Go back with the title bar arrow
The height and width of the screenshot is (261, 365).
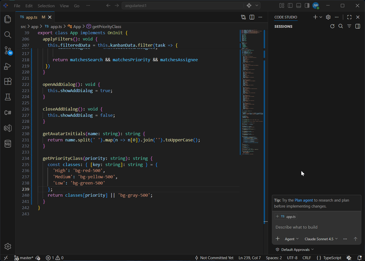[x=108, y=5]
